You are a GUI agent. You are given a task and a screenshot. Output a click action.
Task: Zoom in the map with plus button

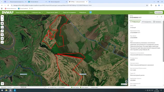2,17
